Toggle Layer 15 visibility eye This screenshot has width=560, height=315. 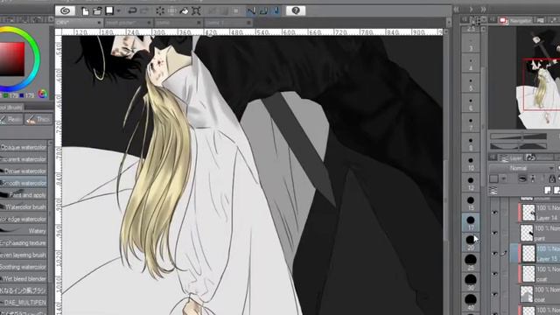coord(494,253)
